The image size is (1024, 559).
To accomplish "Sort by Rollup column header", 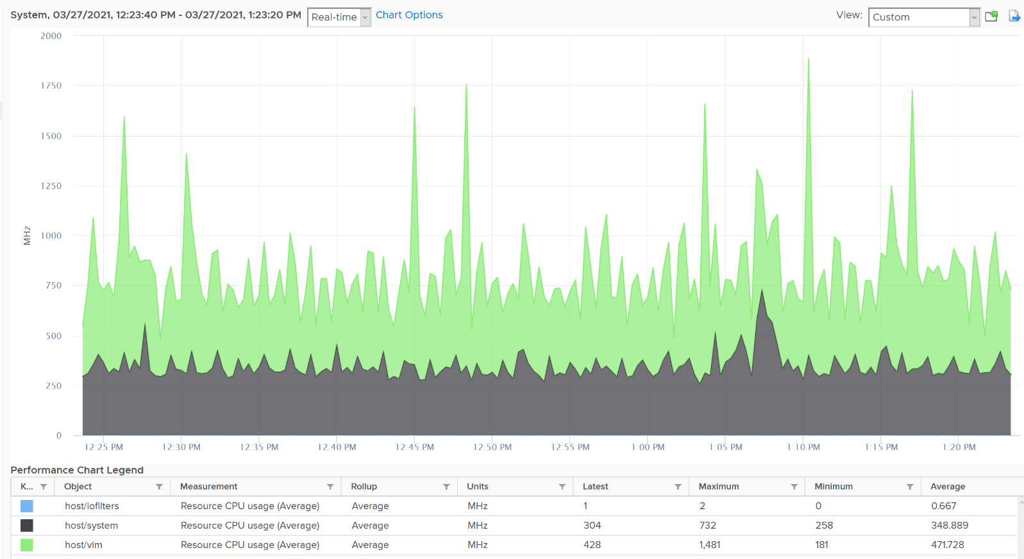I will click(364, 487).
